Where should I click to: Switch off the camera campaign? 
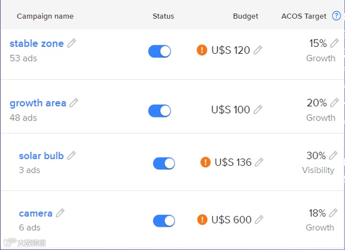point(164,221)
